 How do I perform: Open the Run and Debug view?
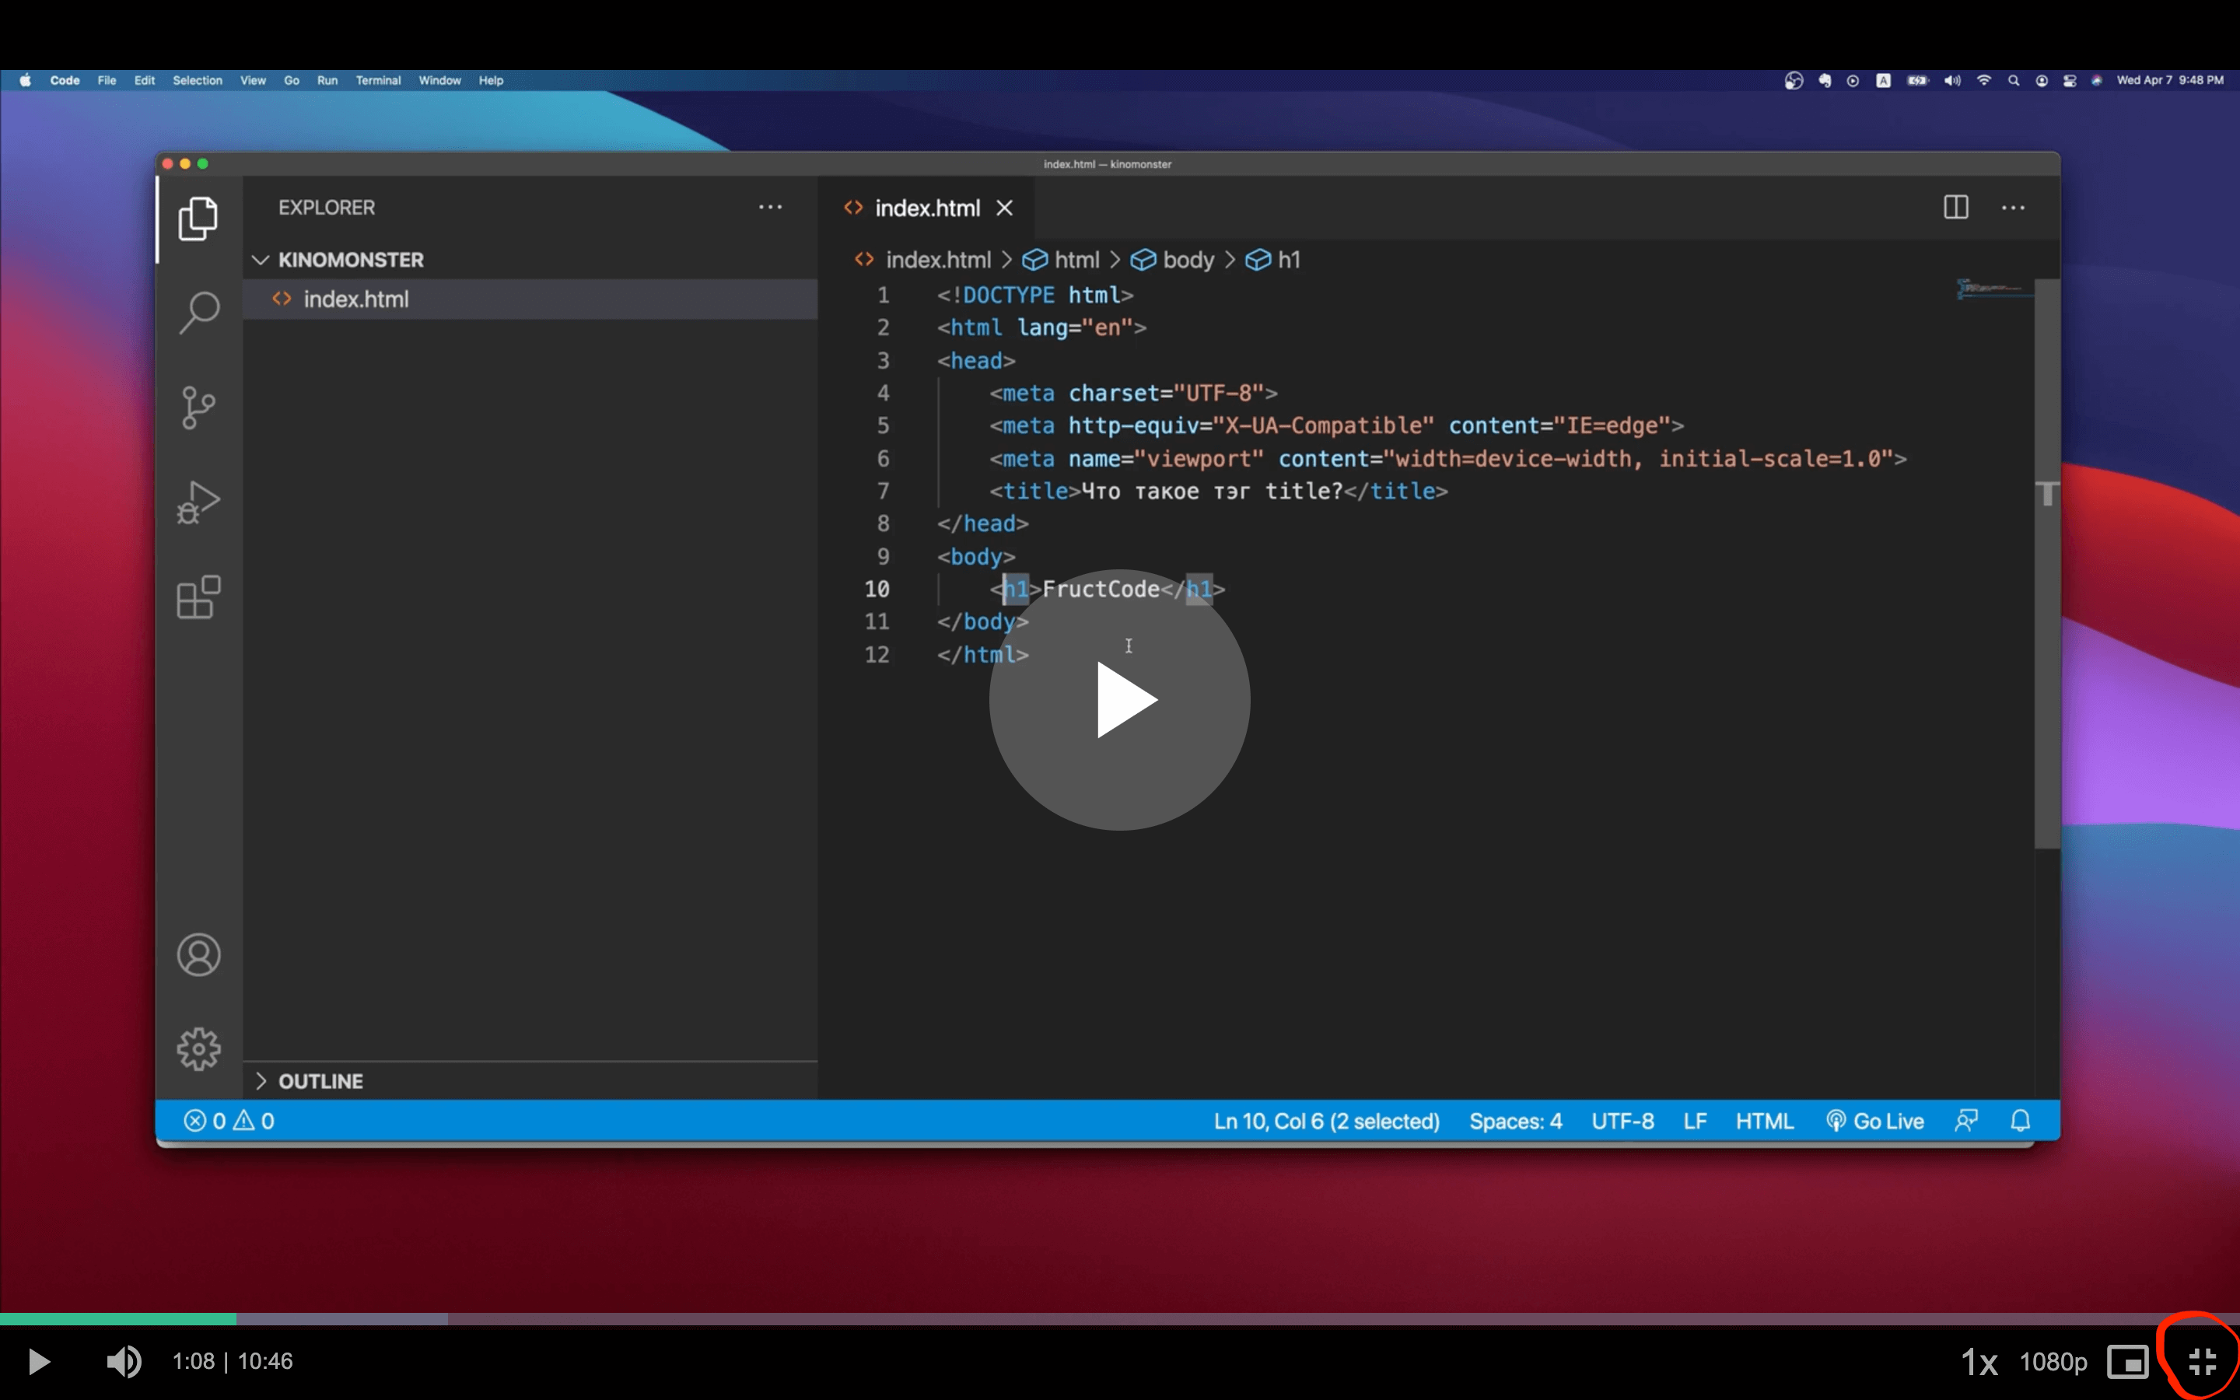[198, 502]
